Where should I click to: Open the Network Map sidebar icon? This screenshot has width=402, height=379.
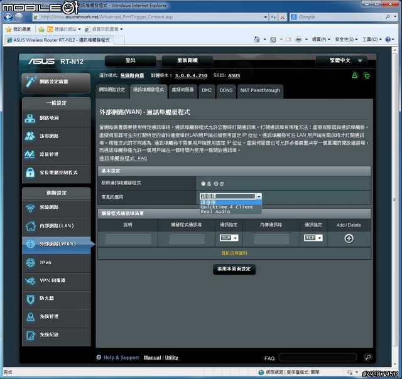point(30,119)
